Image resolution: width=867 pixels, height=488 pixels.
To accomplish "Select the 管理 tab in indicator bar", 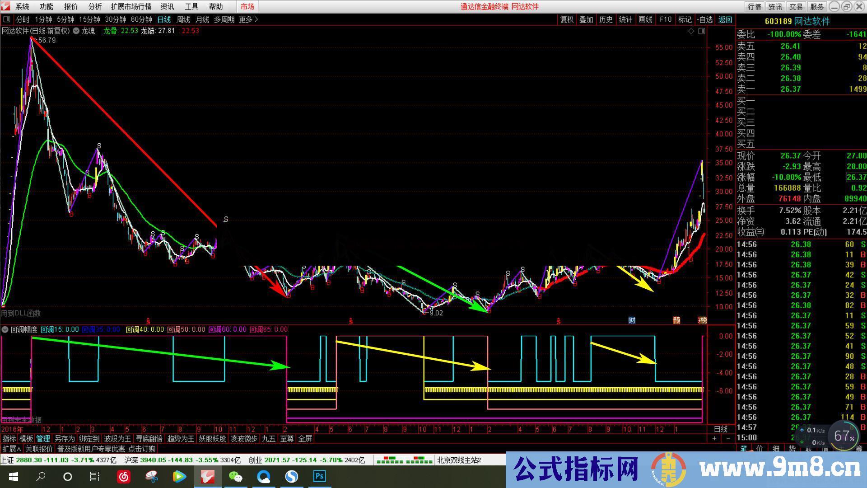I will [43, 438].
